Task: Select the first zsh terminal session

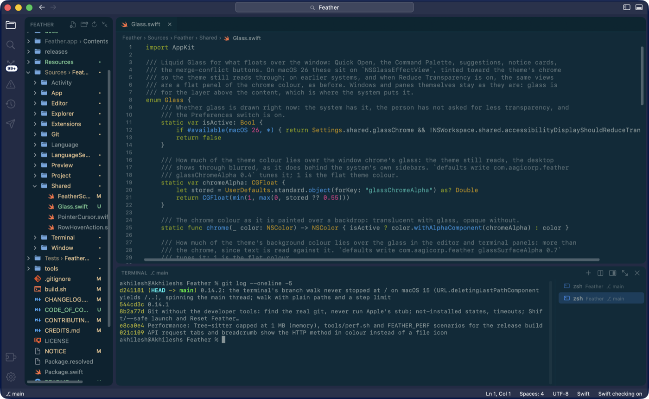Action: click(601, 286)
